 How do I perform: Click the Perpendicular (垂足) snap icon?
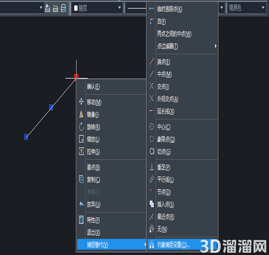click(152, 167)
